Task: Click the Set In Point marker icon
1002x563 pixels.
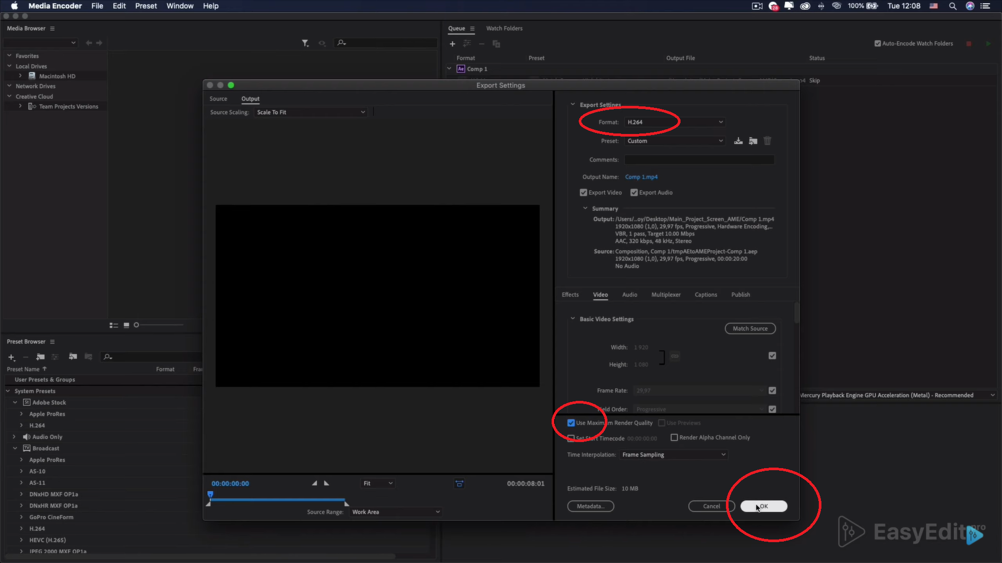Action: click(314, 483)
